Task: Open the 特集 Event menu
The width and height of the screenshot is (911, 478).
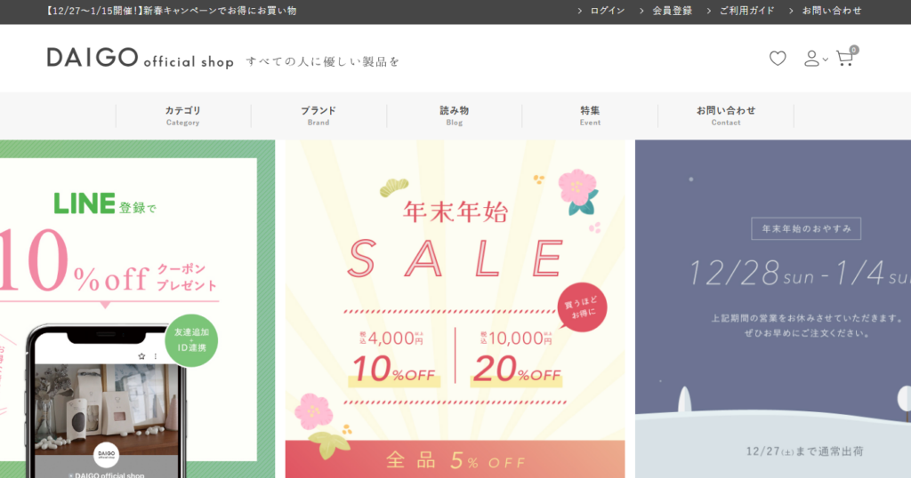Action: click(x=590, y=116)
